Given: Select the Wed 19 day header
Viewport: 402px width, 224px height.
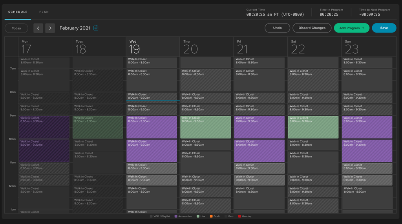Looking at the screenshot, I should 153,47.
